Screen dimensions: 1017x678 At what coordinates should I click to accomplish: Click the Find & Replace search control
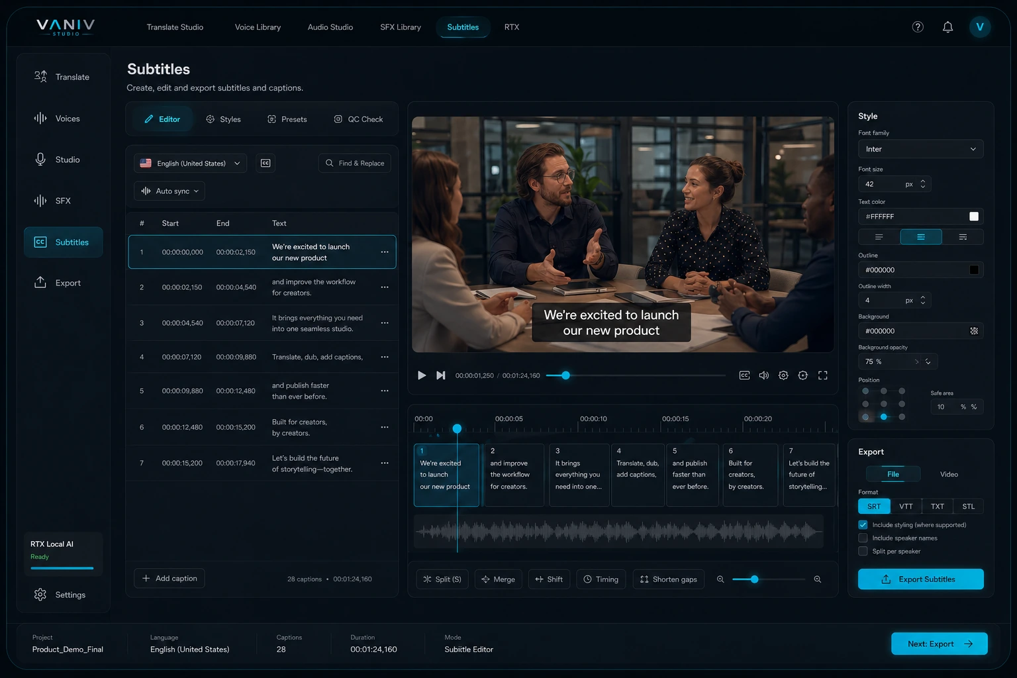point(354,163)
